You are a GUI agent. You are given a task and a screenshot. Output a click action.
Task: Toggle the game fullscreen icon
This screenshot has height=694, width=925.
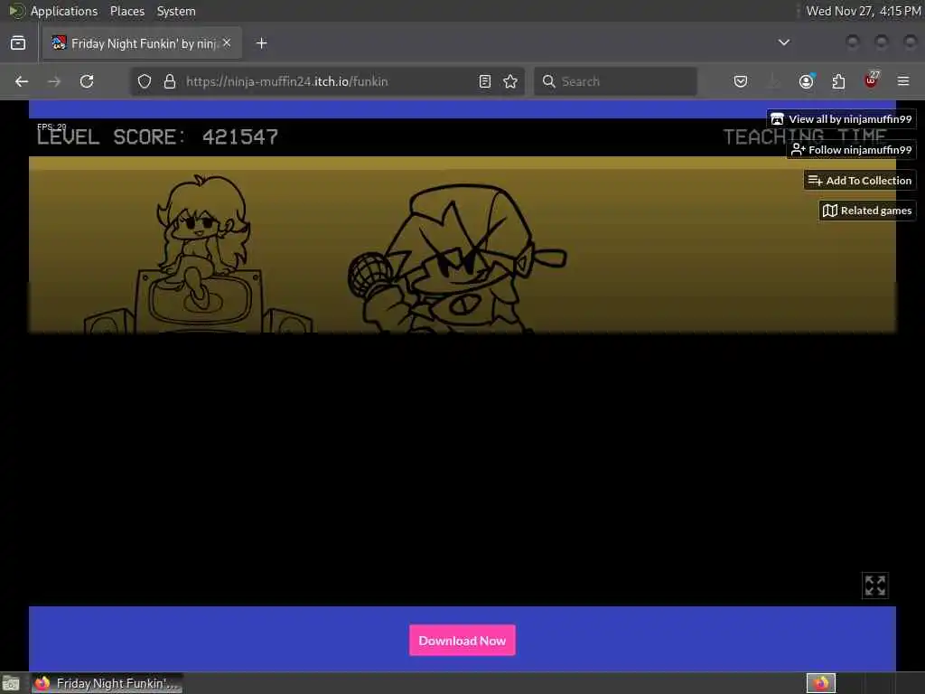point(874,586)
